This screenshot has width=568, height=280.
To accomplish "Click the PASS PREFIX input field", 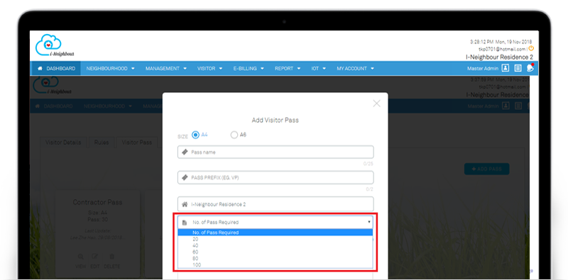I will click(275, 178).
